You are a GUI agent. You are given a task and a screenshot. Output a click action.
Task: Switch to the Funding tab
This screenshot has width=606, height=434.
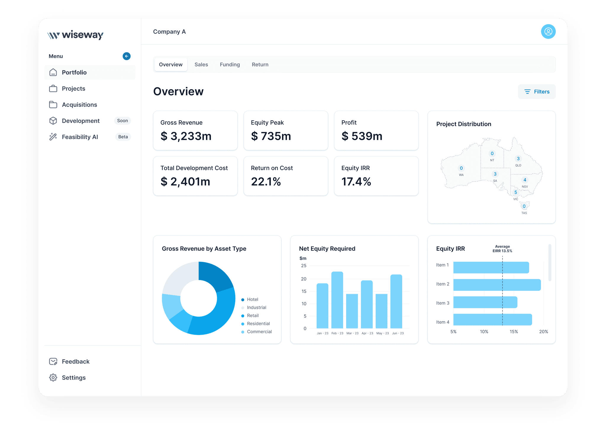[230, 64]
